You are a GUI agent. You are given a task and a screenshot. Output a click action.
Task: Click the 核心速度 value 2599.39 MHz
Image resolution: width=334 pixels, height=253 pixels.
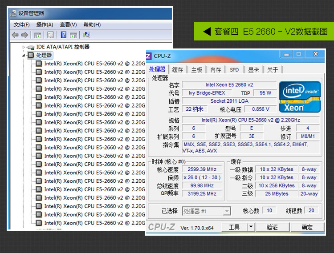tap(202, 169)
